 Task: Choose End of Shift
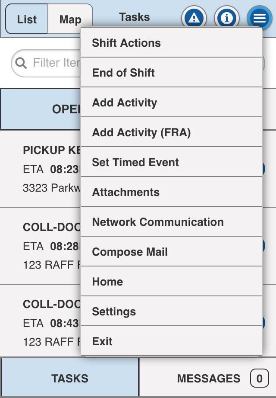click(172, 73)
